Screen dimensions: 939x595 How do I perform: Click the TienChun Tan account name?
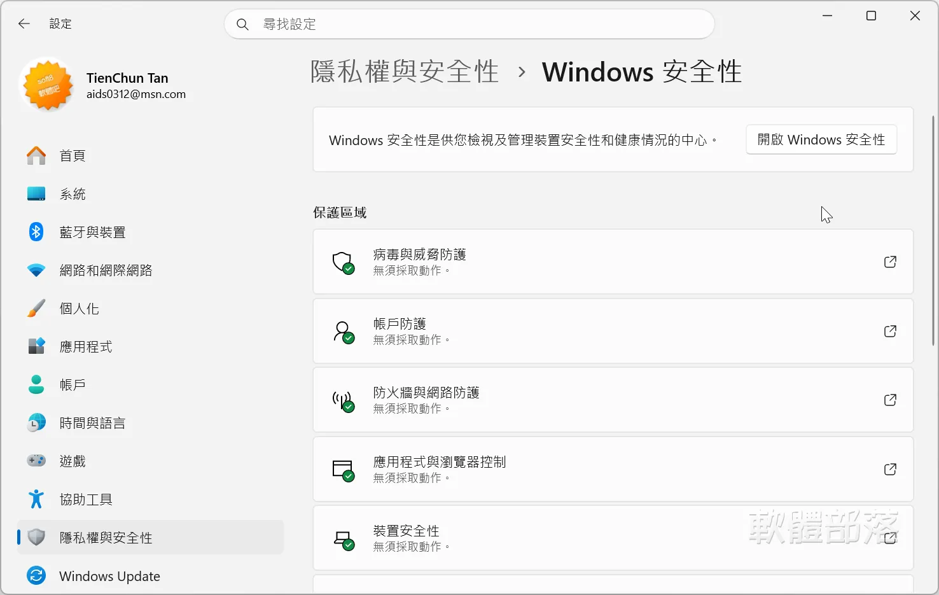coord(127,78)
